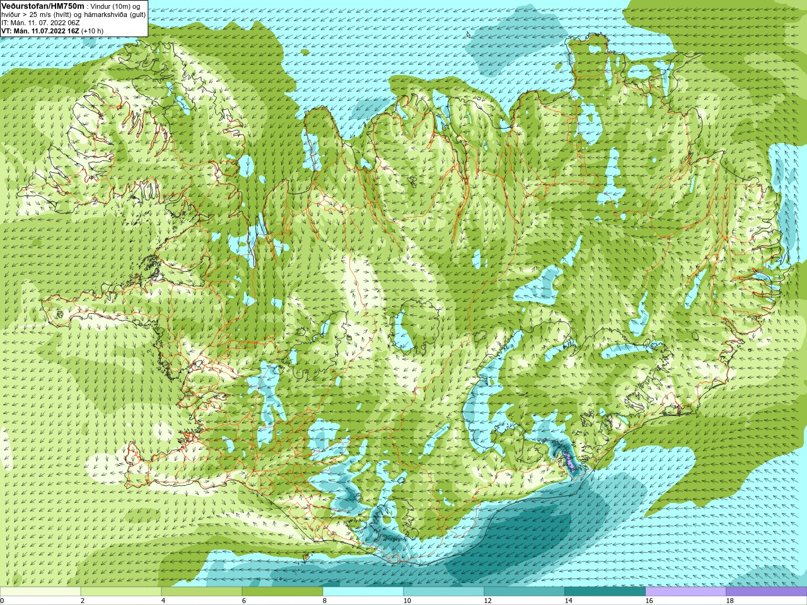Click the 'VT: Mán. 11.07.2022 16Z' valid time line
Image resolution: width=807 pixels, height=605 pixels.
click(x=40, y=31)
